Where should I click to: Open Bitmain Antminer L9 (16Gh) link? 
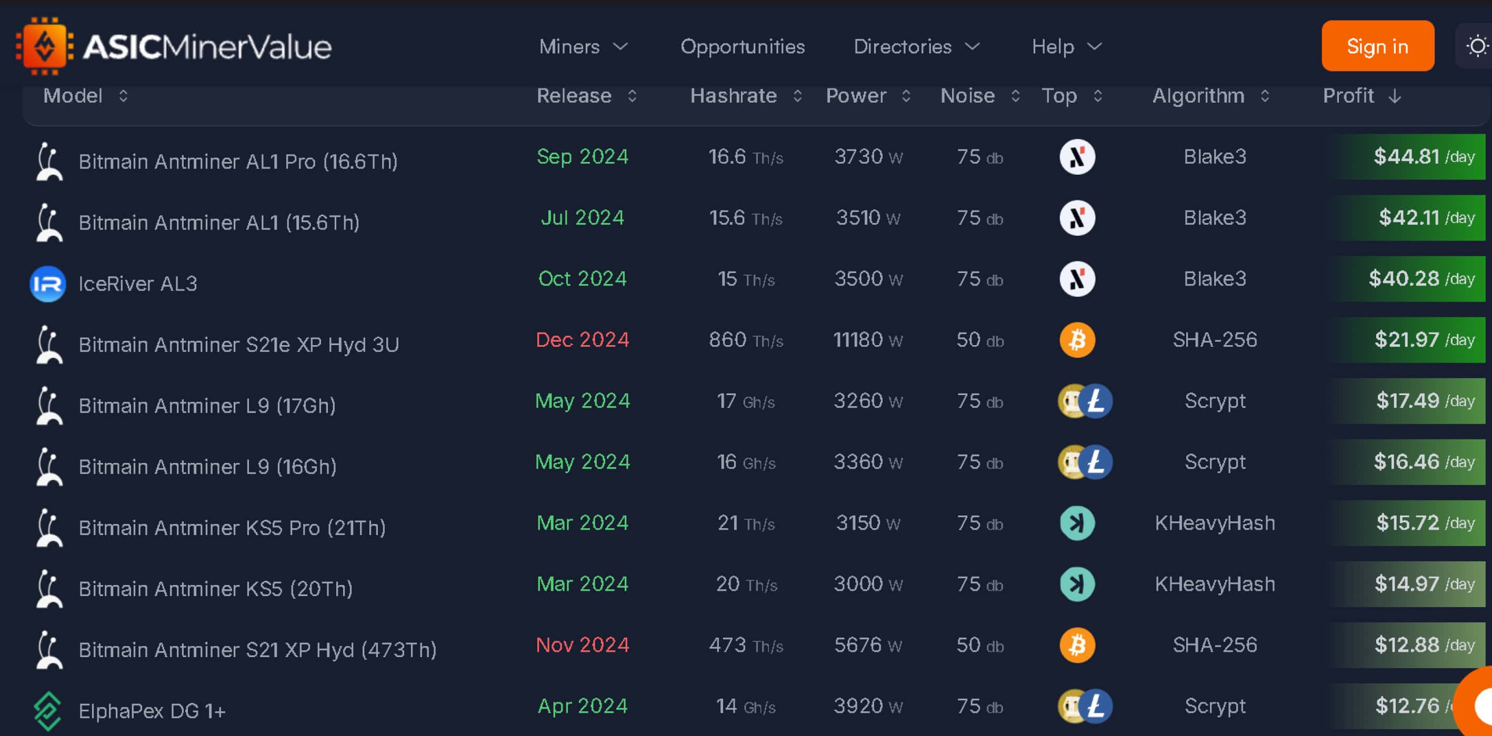(x=207, y=467)
